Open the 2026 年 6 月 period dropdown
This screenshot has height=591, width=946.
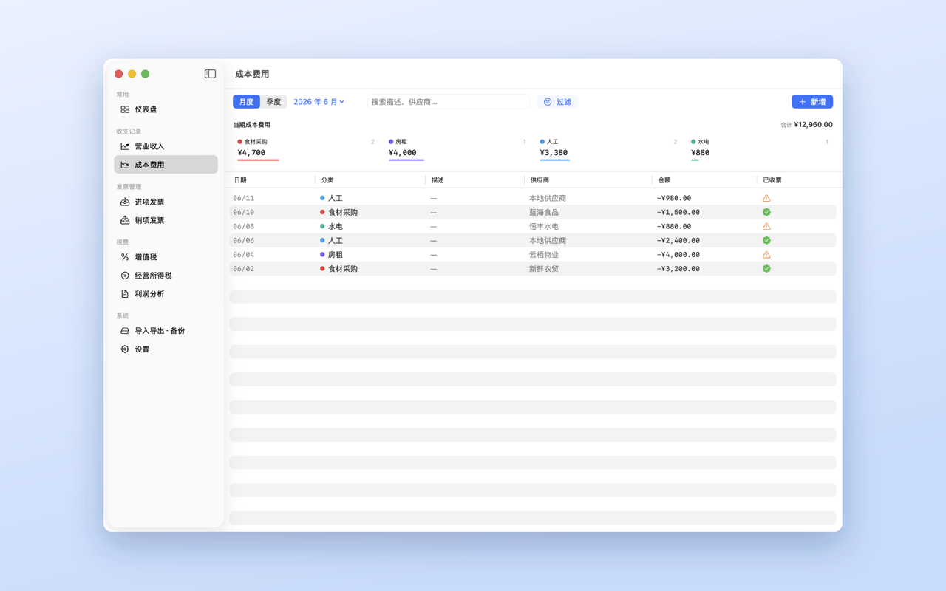pos(319,102)
